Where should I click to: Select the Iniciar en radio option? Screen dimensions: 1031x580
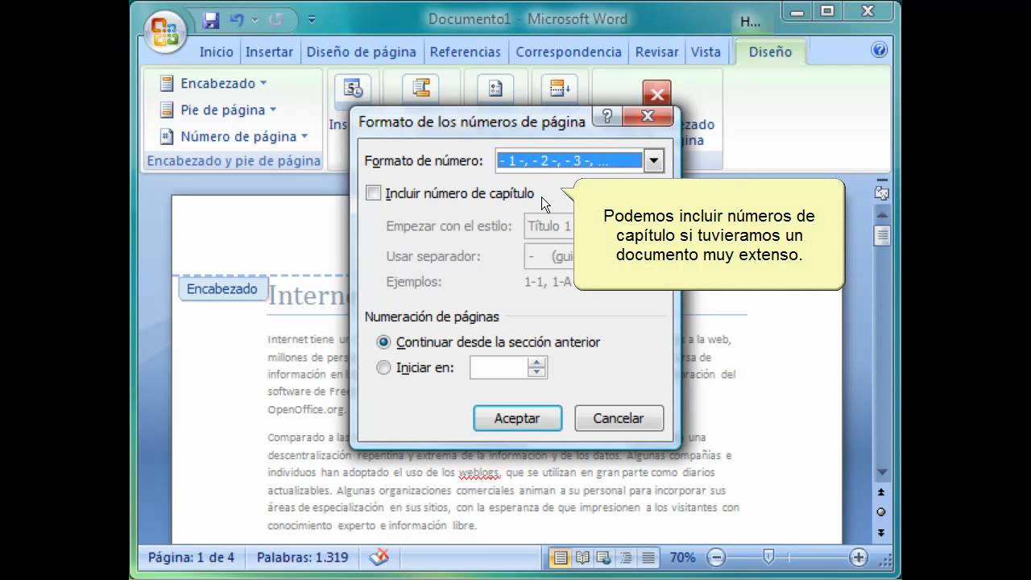pos(383,367)
